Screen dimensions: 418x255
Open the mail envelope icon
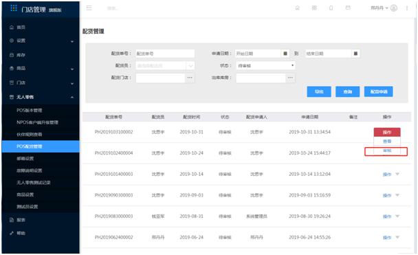(x=348, y=8)
